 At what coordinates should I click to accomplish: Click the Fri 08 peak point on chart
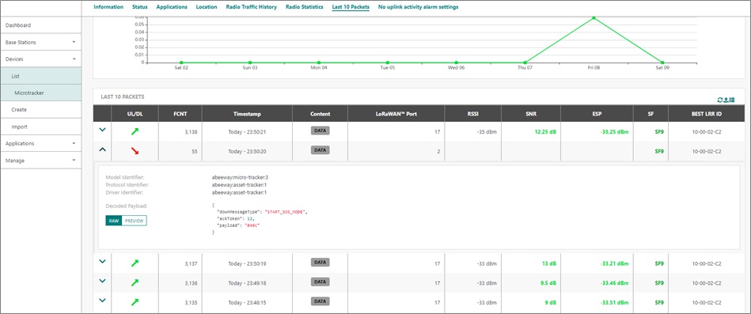594,17
